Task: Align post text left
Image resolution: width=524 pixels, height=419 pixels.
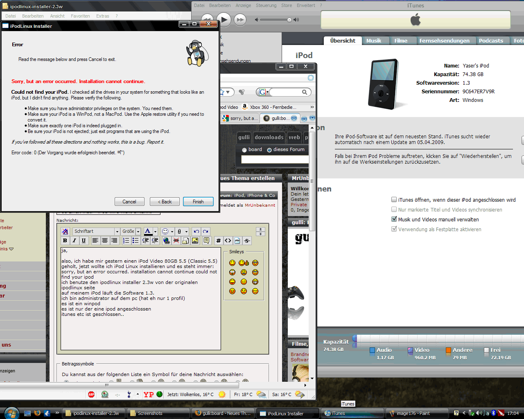Action: (x=95, y=241)
